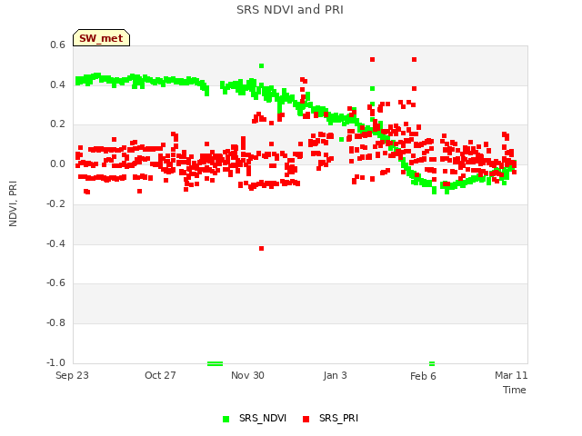This screenshot has width=582, height=436.
Task: Click the Jan 3 x-axis label
Action: tap(336, 375)
